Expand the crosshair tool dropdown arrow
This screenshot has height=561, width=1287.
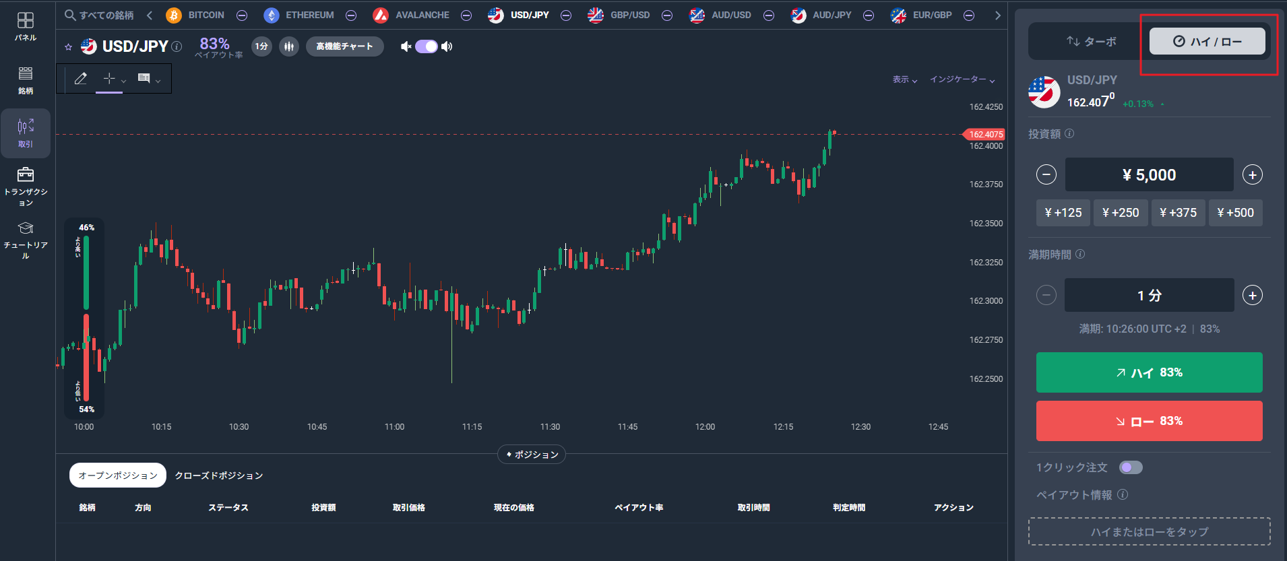(123, 81)
